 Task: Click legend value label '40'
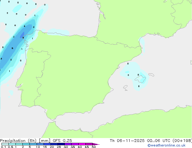(80, 147)
